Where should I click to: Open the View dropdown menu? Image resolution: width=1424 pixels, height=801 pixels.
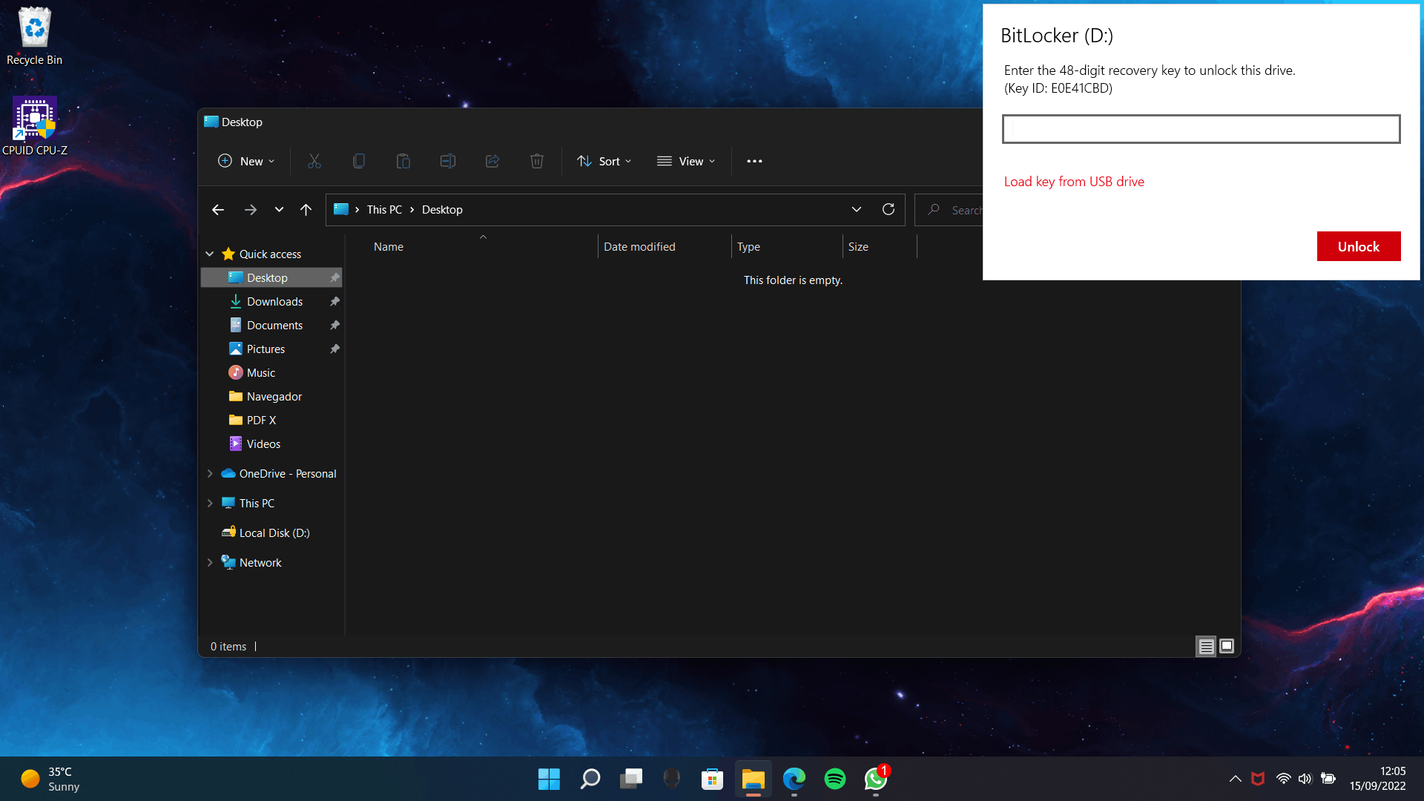(686, 161)
